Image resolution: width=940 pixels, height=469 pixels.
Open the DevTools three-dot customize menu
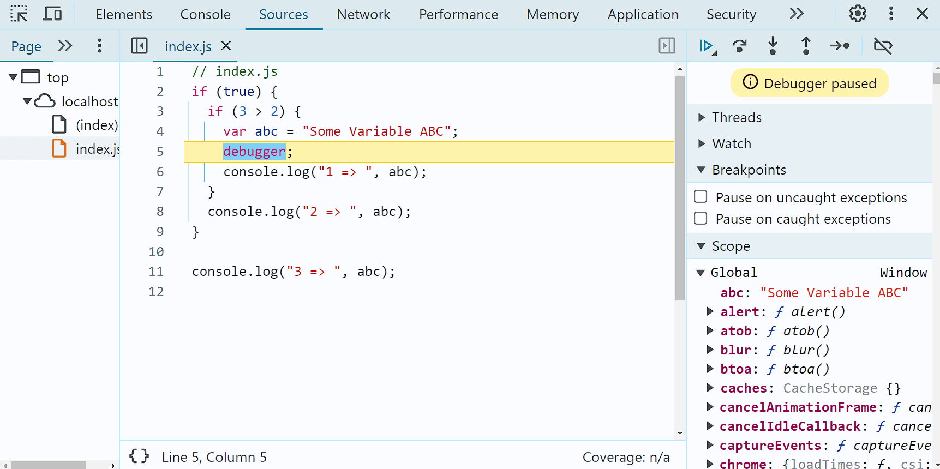(891, 14)
